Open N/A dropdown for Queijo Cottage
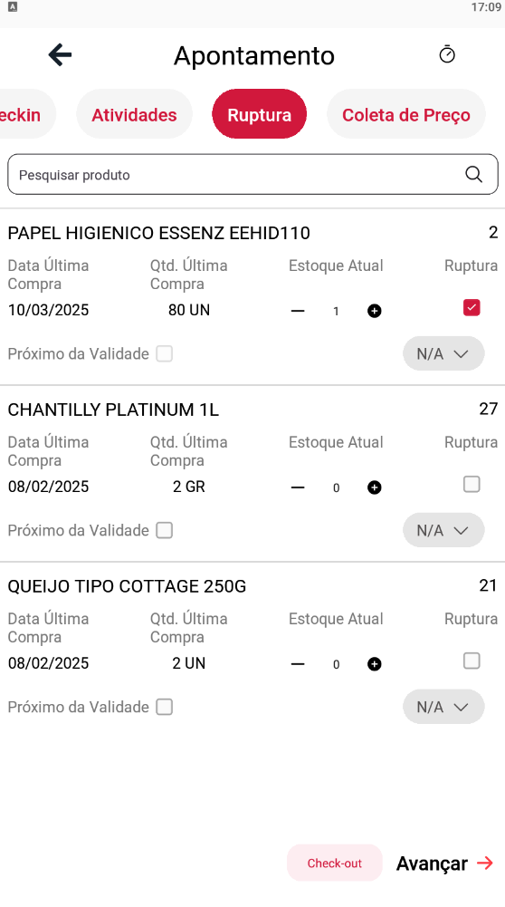This screenshot has height=907, width=505. [443, 706]
